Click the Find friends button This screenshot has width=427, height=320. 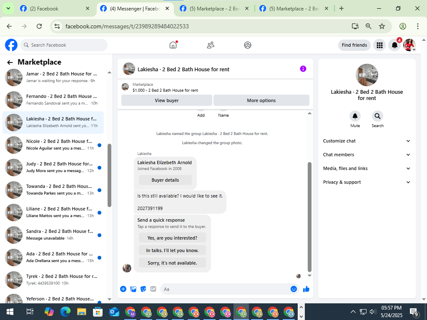(x=354, y=45)
